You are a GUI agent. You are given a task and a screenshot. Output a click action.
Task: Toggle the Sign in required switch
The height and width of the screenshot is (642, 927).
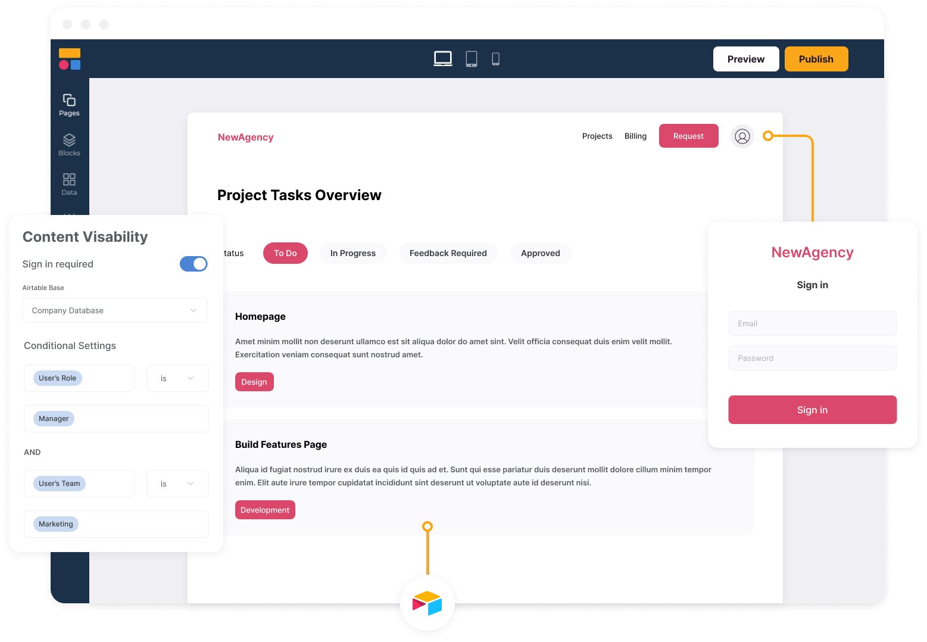(x=193, y=264)
